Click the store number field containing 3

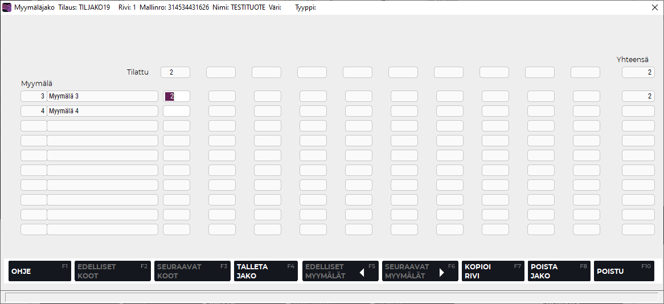(34, 96)
